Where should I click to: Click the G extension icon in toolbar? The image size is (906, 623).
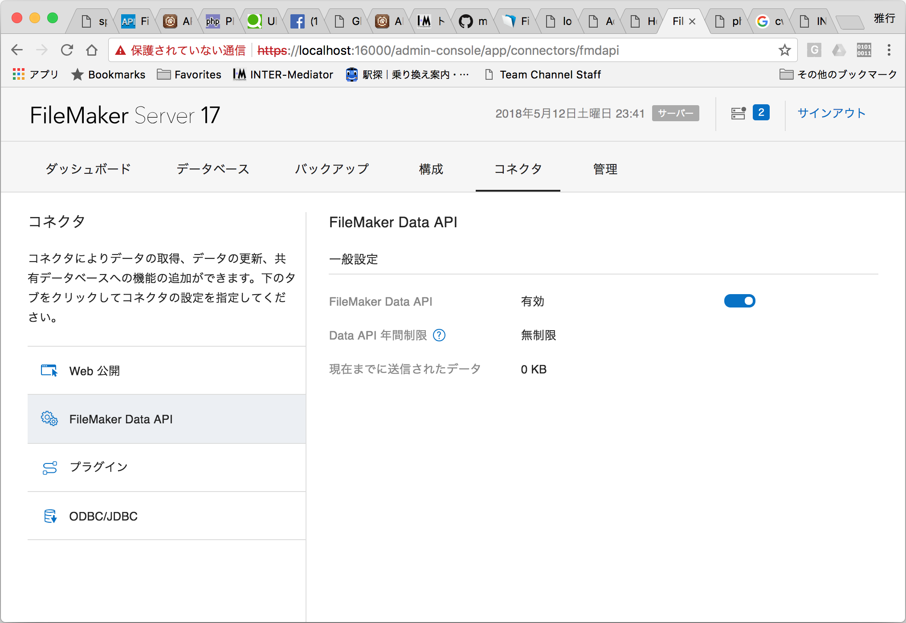(x=814, y=50)
